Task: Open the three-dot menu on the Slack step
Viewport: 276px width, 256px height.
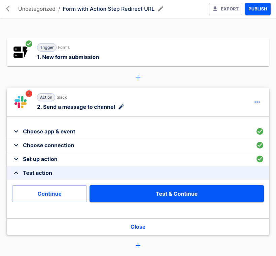Action: coord(257,102)
